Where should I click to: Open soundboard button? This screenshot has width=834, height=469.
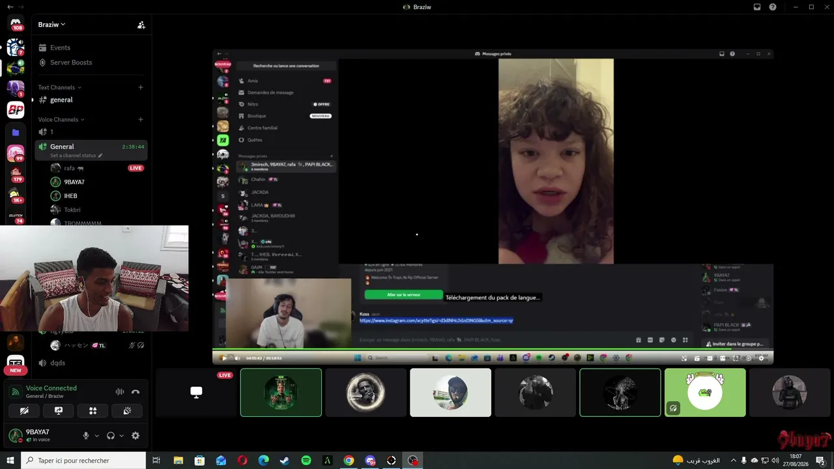(127, 410)
